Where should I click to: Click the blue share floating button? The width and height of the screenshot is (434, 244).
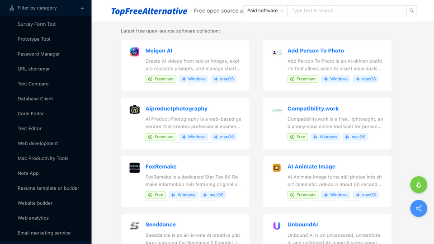coord(419,208)
